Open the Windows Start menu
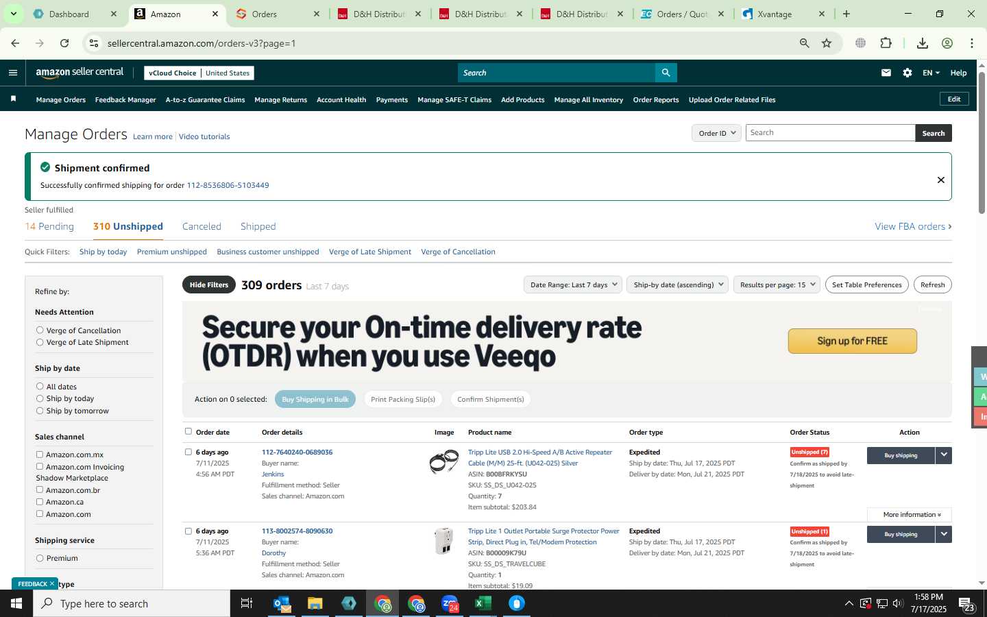Screen dimensions: 987x617 pyautogui.click(x=16, y=603)
